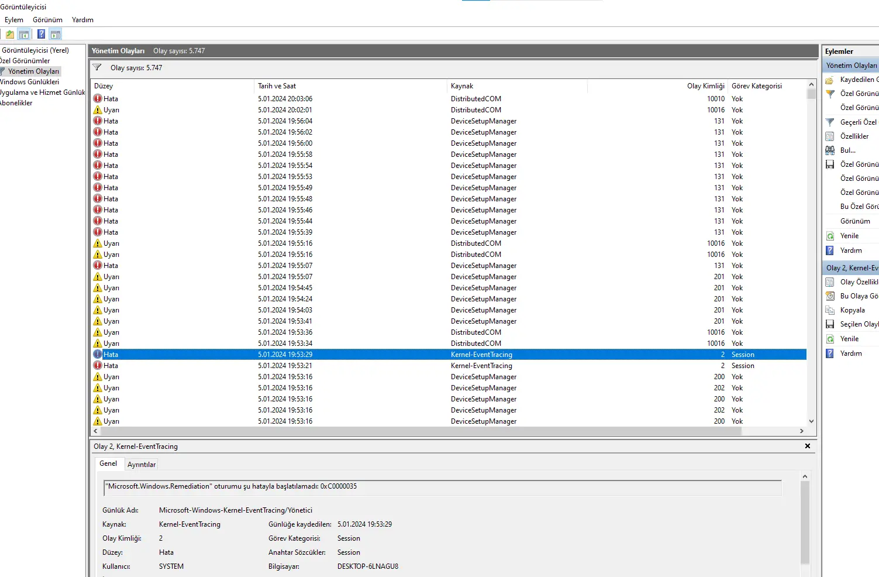Viewport: 879px width, 577px height.
Task: Click the detail pane scrollbar up arrow
Action: pos(805,477)
